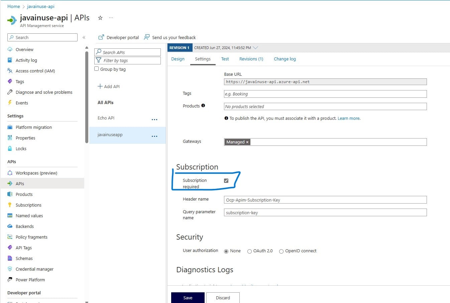Remove the Managed gateway tag

tap(247, 142)
